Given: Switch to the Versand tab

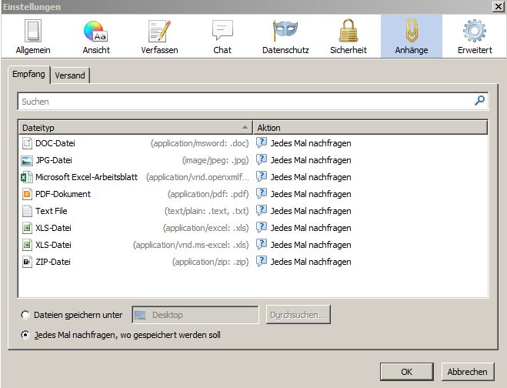Looking at the screenshot, I should (70, 75).
